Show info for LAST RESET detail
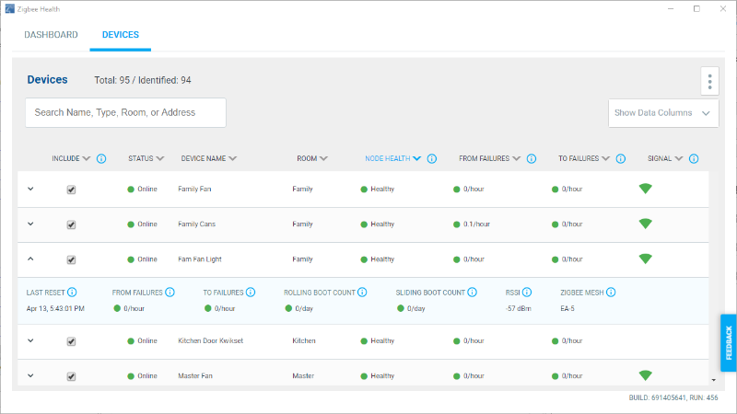Image resolution: width=737 pixels, height=414 pixels. coord(72,293)
